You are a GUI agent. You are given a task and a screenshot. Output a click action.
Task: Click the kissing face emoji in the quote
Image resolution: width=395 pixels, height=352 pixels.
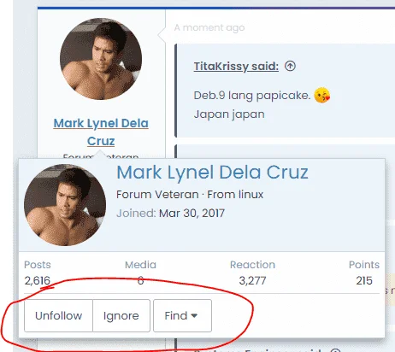321,95
